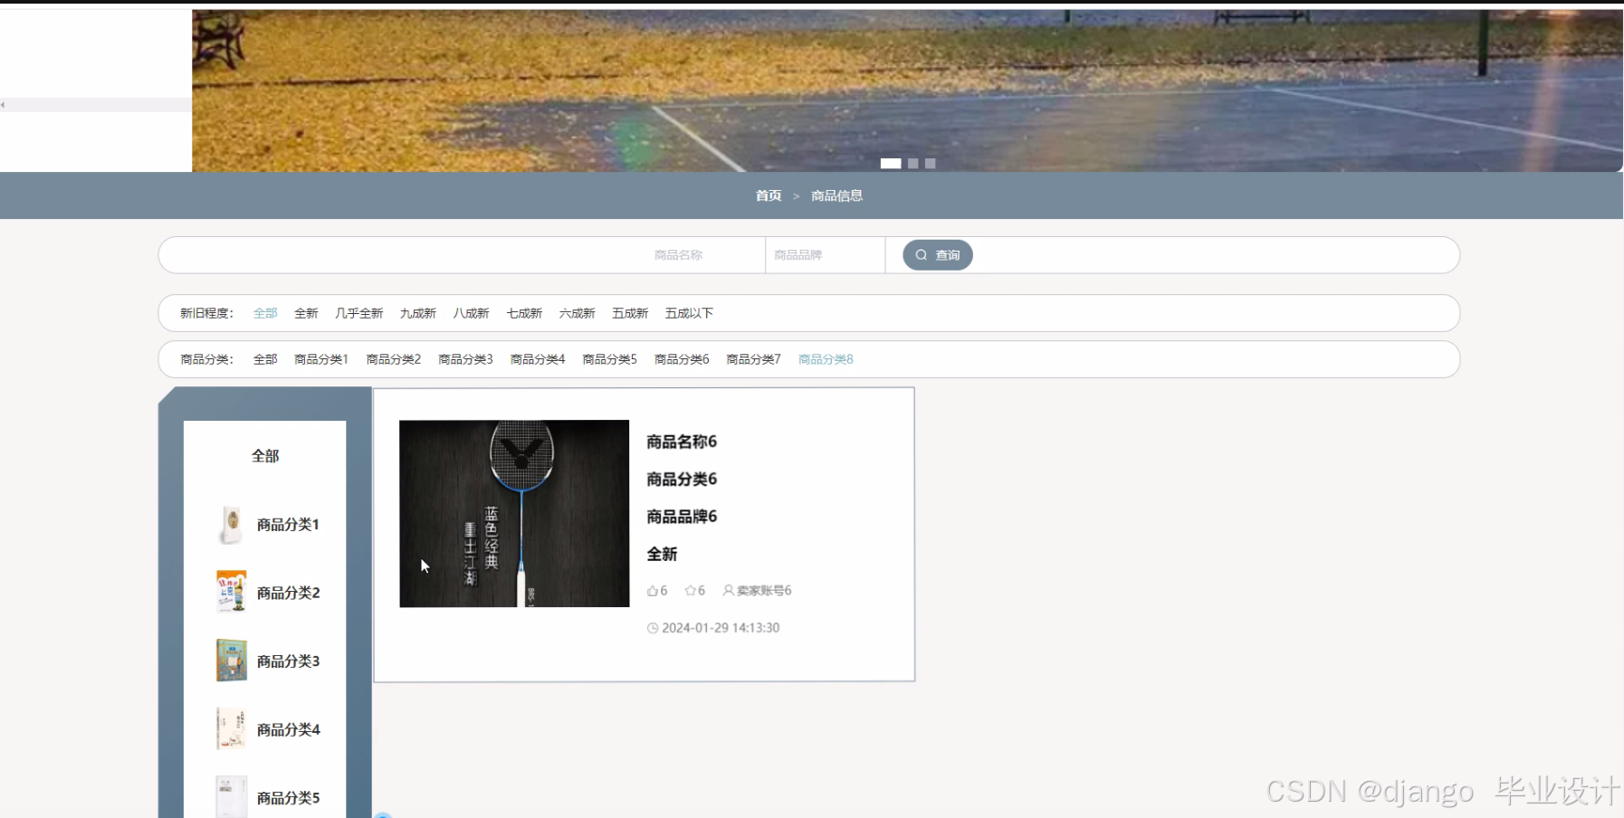
Task: Click the seller user icon
Action: coord(728,590)
